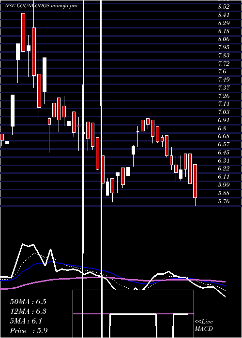
Task: Click the 7.83 price axis label
Action: (x=224, y=56)
